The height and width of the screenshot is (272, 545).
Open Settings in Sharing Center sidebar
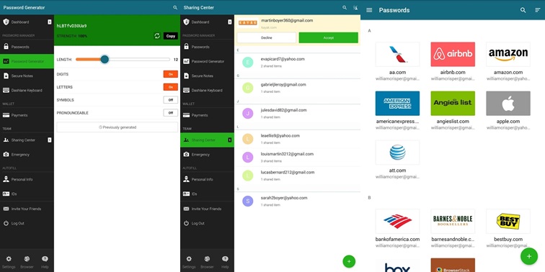pyautogui.click(x=189, y=262)
